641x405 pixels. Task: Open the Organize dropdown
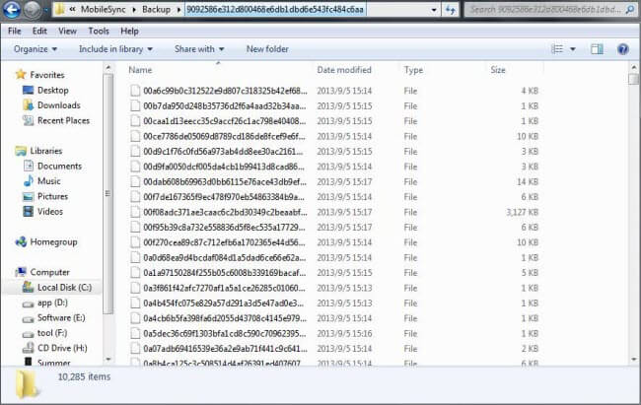(x=36, y=49)
